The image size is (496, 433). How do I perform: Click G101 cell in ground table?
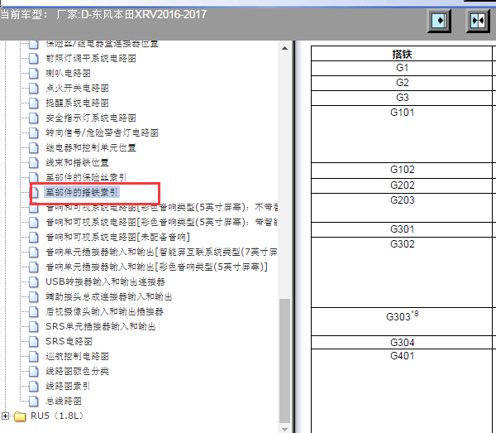(402, 134)
